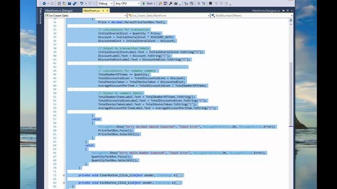Click the toolbar icon left of the wrench

(x=165, y=4)
